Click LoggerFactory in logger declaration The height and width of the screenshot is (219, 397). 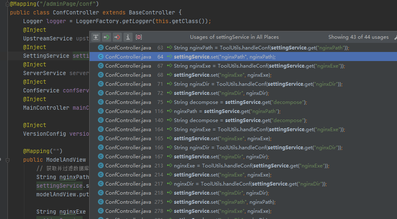coord(97,21)
